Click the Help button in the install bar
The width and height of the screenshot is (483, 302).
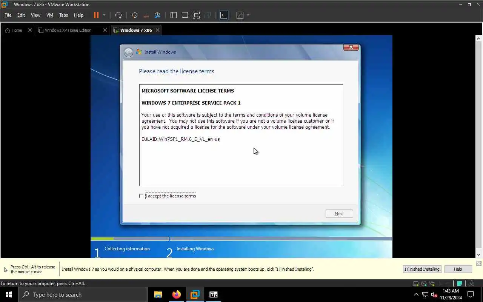[458, 269]
